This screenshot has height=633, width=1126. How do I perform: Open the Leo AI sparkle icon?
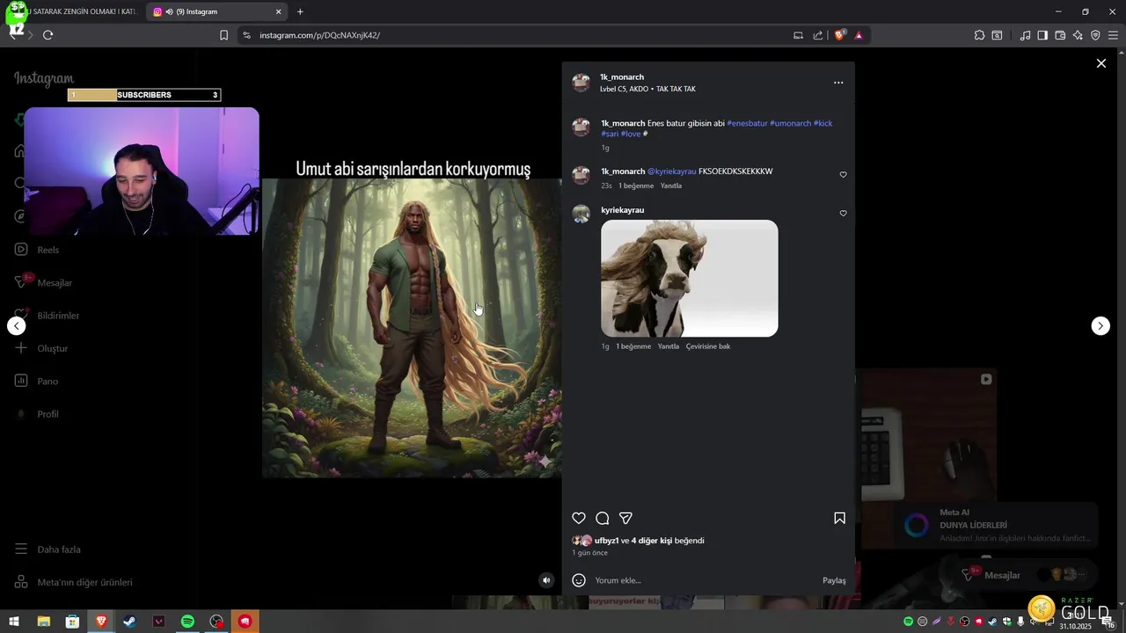click(1078, 35)
